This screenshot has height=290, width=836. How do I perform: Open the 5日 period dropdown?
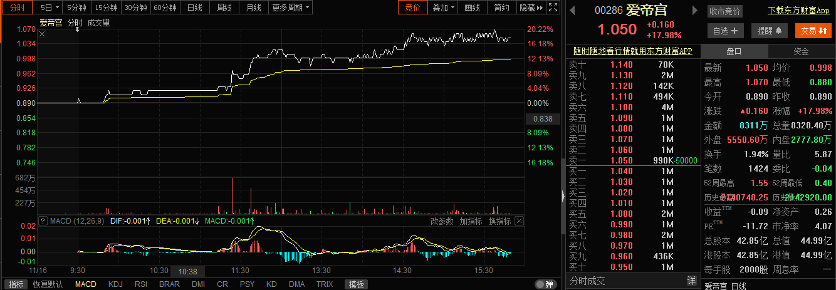[50, 8]
